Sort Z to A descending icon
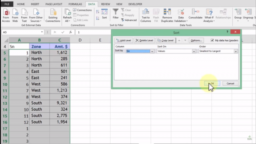Image resolution: width=256 pixels, height=144 pixels. tap(97, 18)
